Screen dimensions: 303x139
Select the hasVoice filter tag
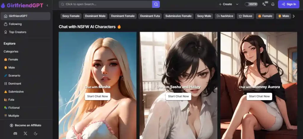[x=225, y=16]
